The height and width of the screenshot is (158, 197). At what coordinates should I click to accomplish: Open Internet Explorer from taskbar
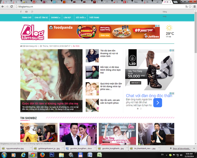pyautogui.click(x=23, y=155)
